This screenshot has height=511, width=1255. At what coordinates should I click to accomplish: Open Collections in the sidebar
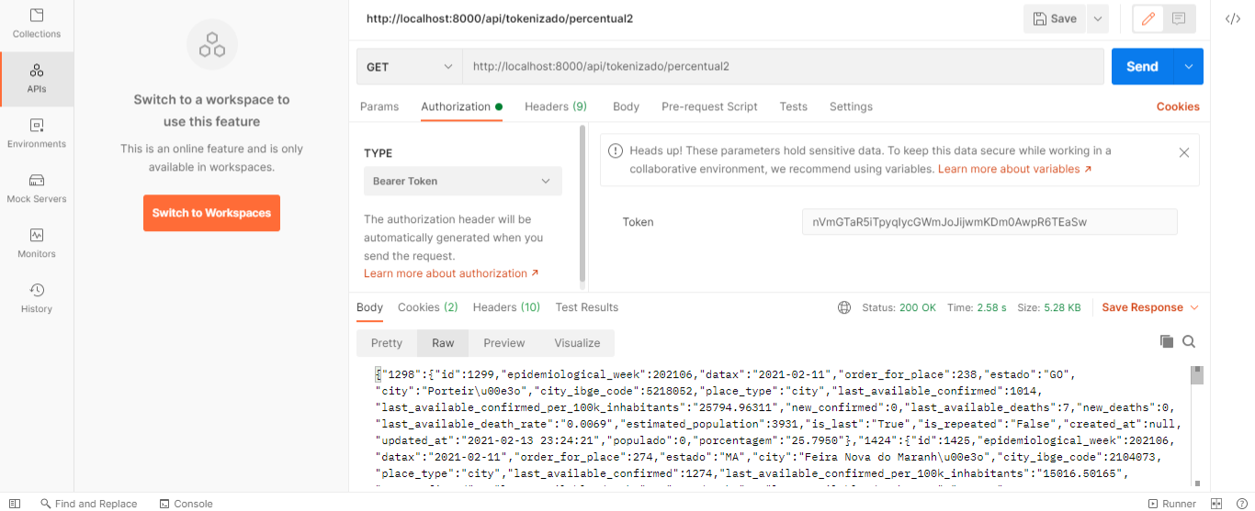pos(37,25)
